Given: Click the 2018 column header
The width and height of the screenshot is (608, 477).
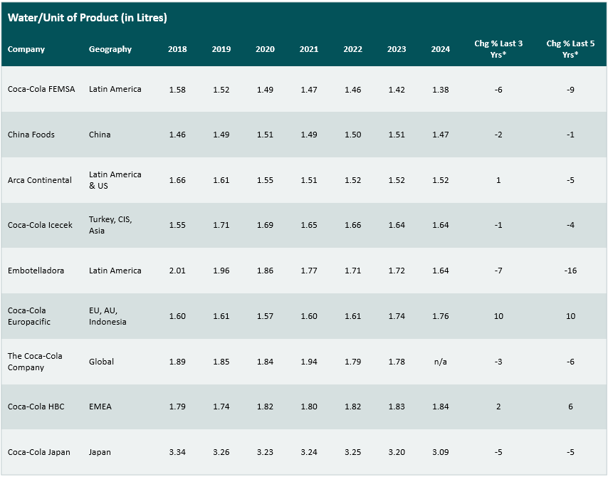Looking at the screenshot, I should coord(177,49).
